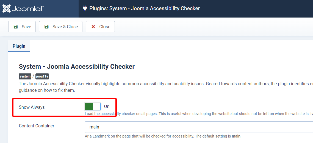Choose Save & Close

[x=61, y=27]
